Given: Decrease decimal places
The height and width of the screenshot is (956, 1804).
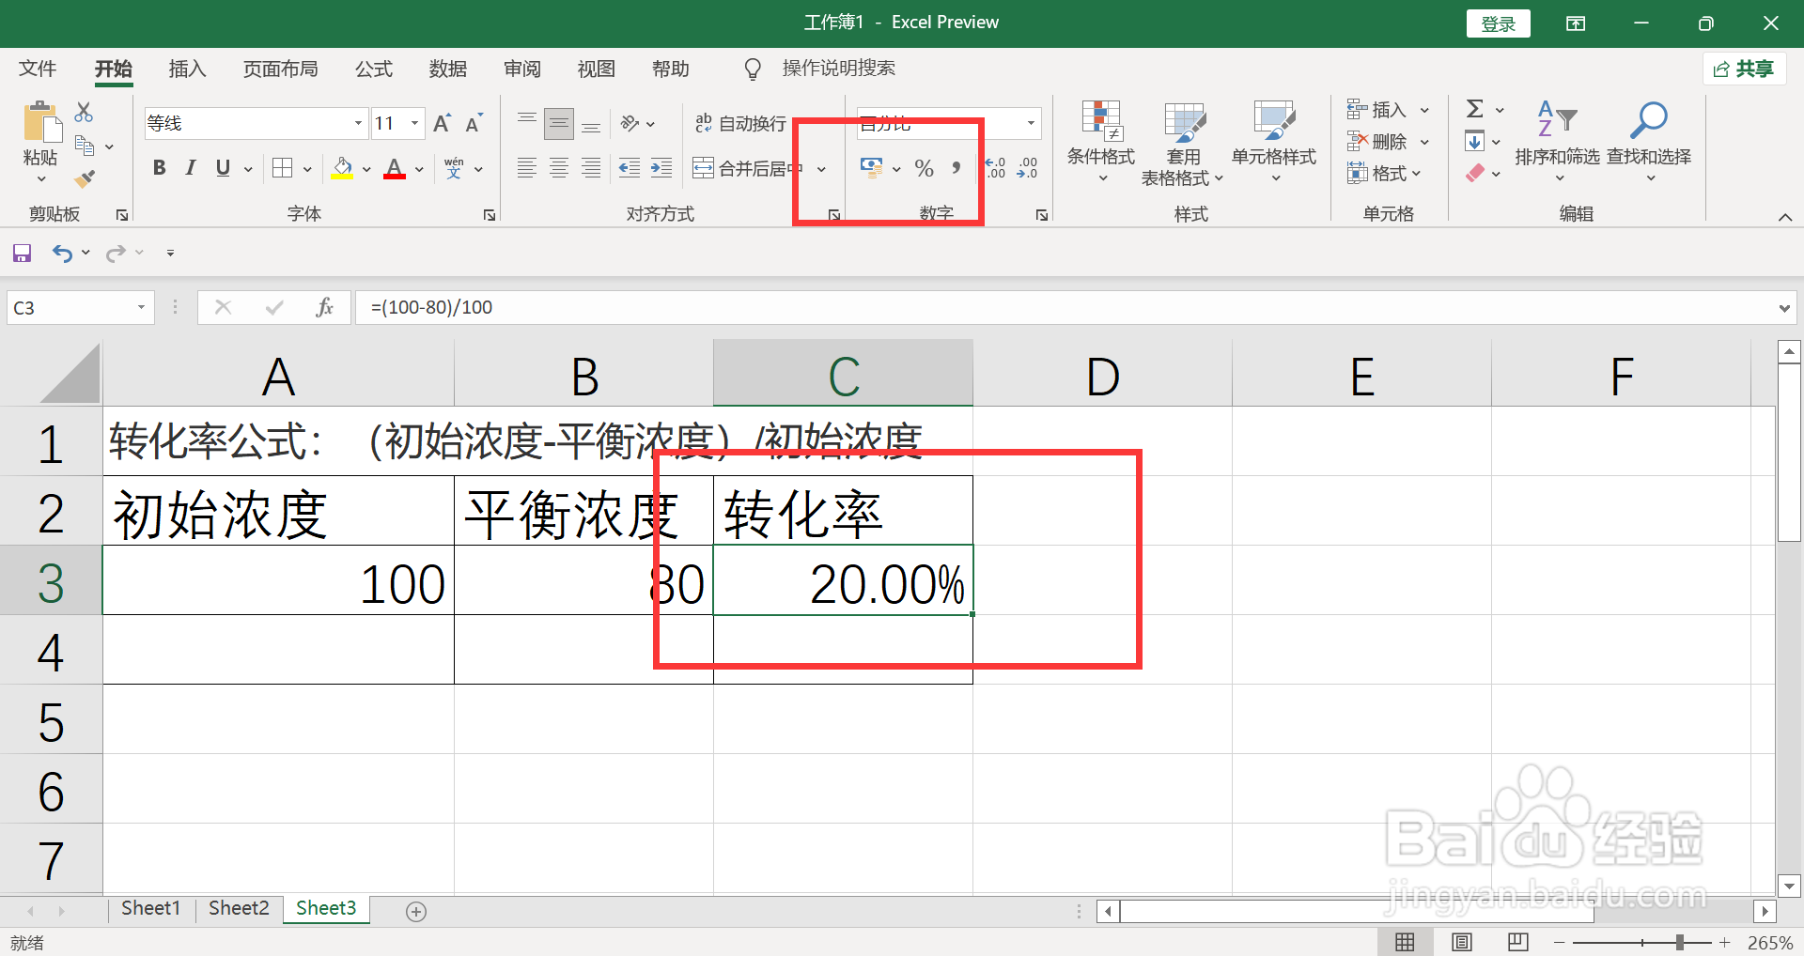Looking at the screenshot, I should [x=1028, y=168].
